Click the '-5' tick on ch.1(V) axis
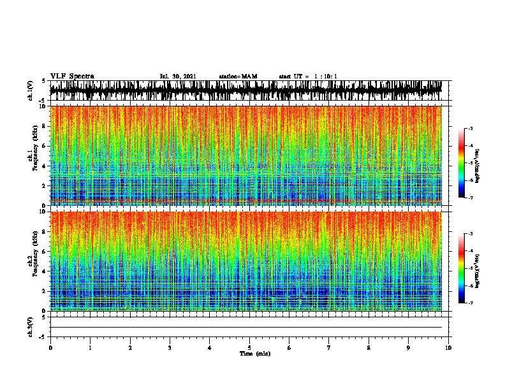 pyautogui.click(x=43, y=101)
